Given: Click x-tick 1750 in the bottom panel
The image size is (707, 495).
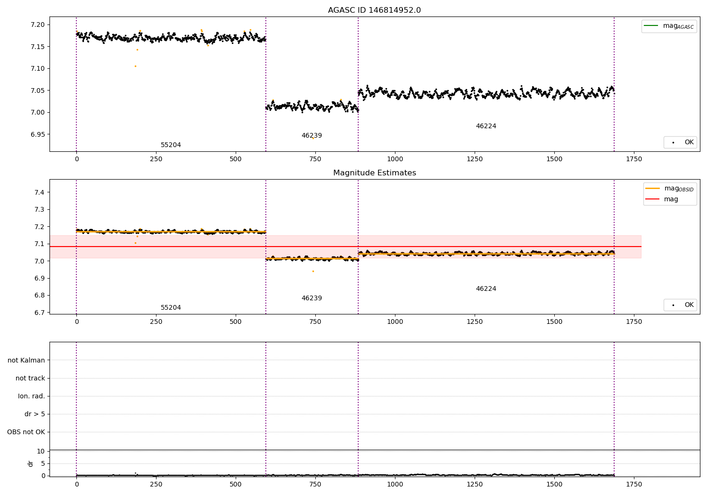Looking at the screenshot, I should point(634,484).
